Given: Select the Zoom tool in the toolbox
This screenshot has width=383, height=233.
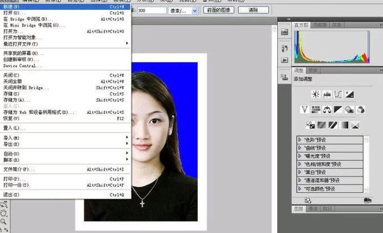Looking at the screenshot, I should pyautogui.click(x=3, y=222).
